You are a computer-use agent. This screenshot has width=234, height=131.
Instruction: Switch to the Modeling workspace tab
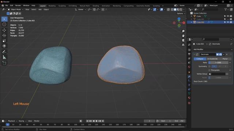point(52,6)
